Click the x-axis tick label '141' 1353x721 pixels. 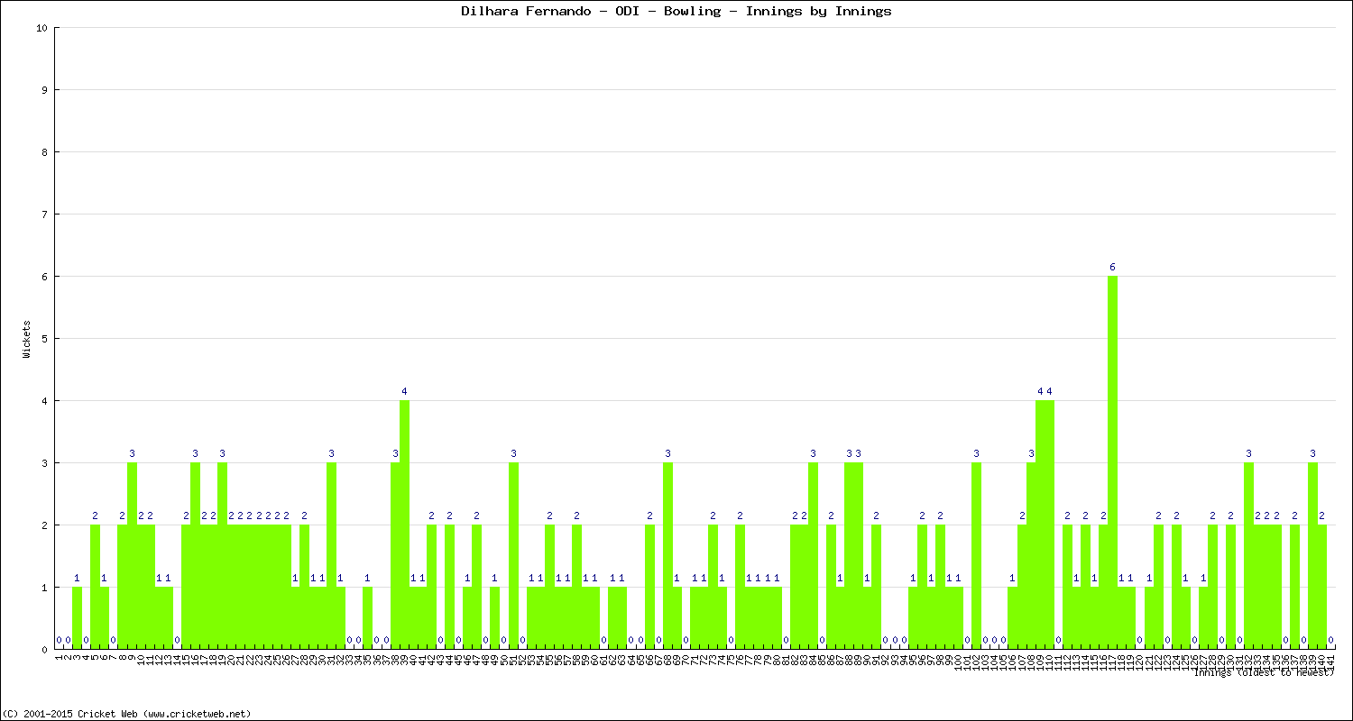(1330, 661)
